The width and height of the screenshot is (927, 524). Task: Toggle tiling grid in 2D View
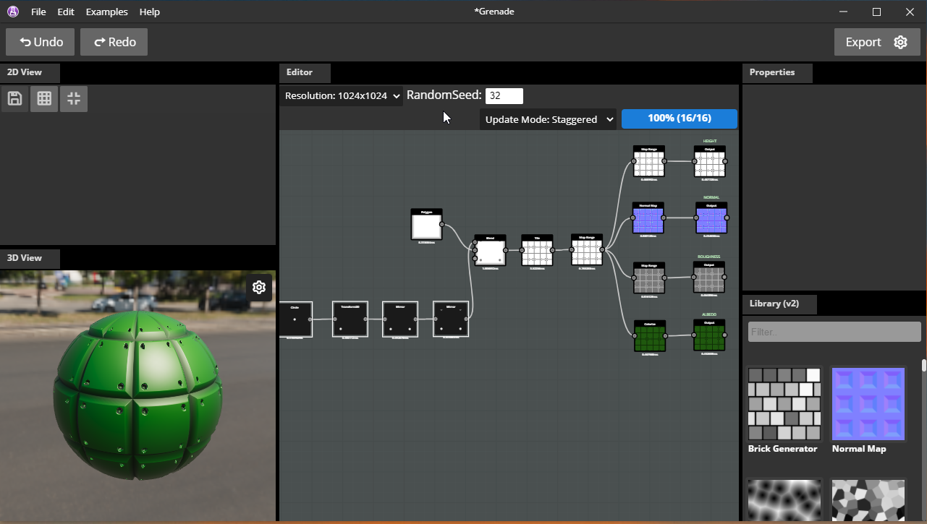click(44, 99)
